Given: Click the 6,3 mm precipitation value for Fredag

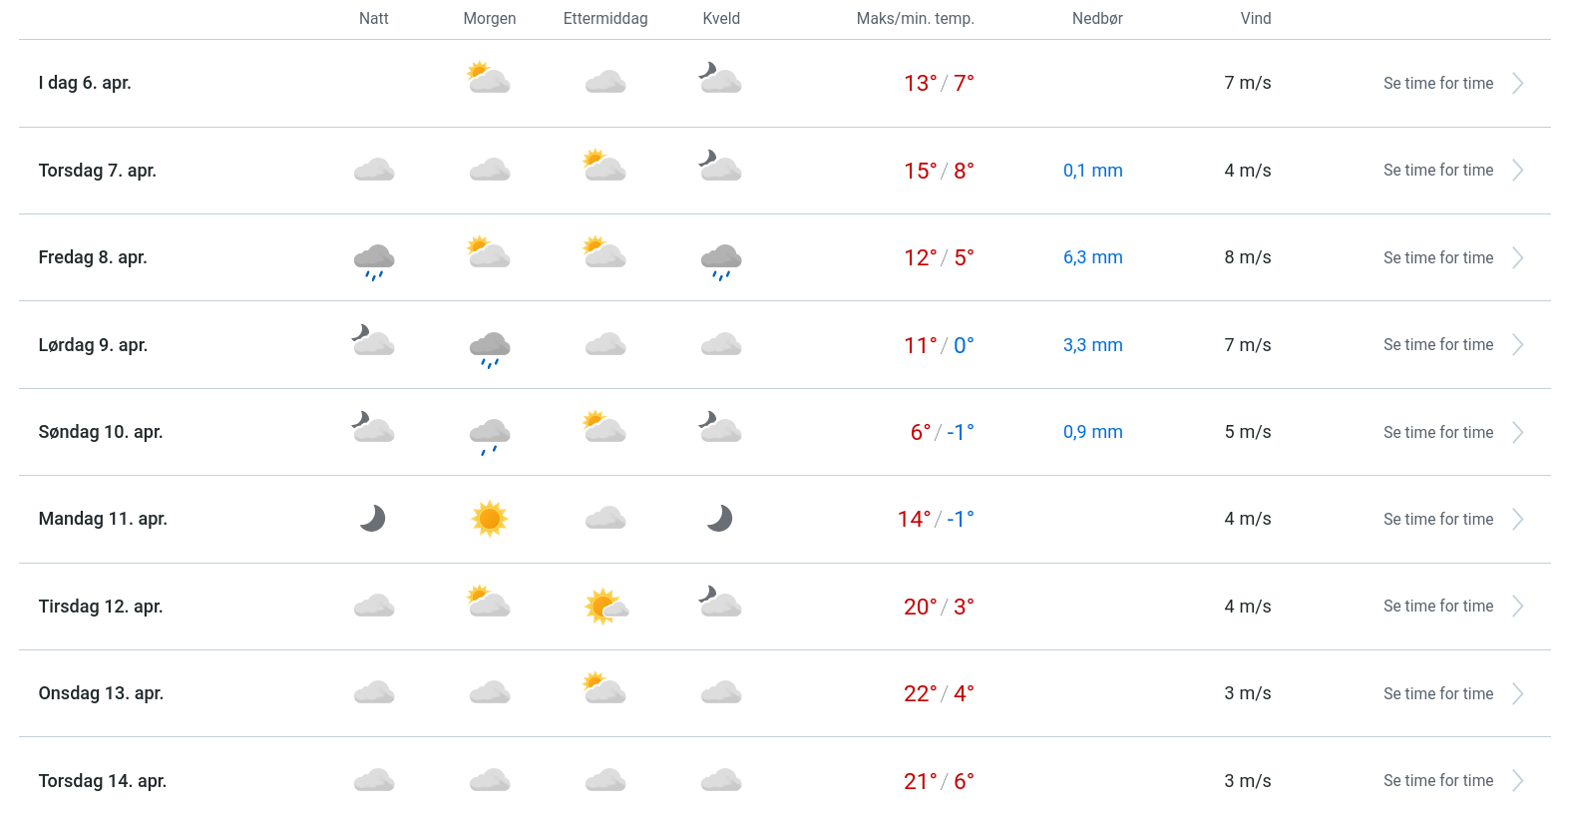Looking at the screenshot, I should [x=1092, y=257].
